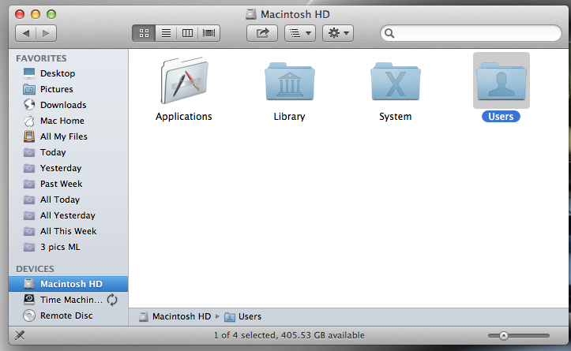The height and width of the screenshot is (351, 571).
Task: Click the DEVICES section header
Action: [x=35, y=269]
